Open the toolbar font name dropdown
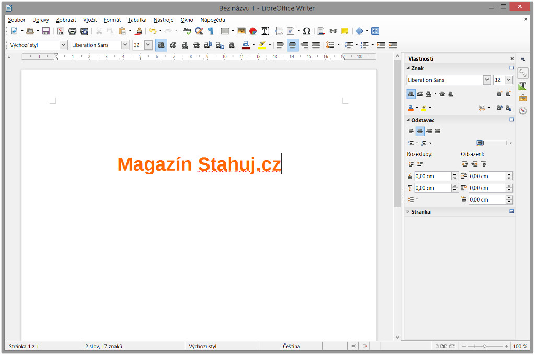This screenshot has width=535, height=355. (125, 45)
